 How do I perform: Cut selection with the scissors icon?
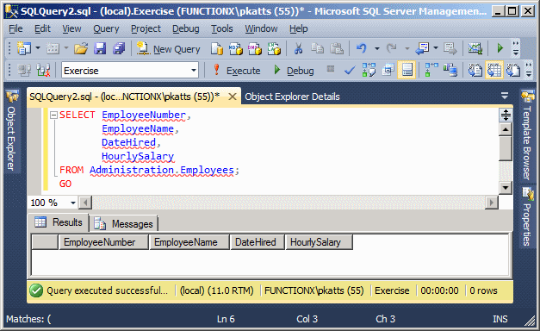[x=298, y=48]
